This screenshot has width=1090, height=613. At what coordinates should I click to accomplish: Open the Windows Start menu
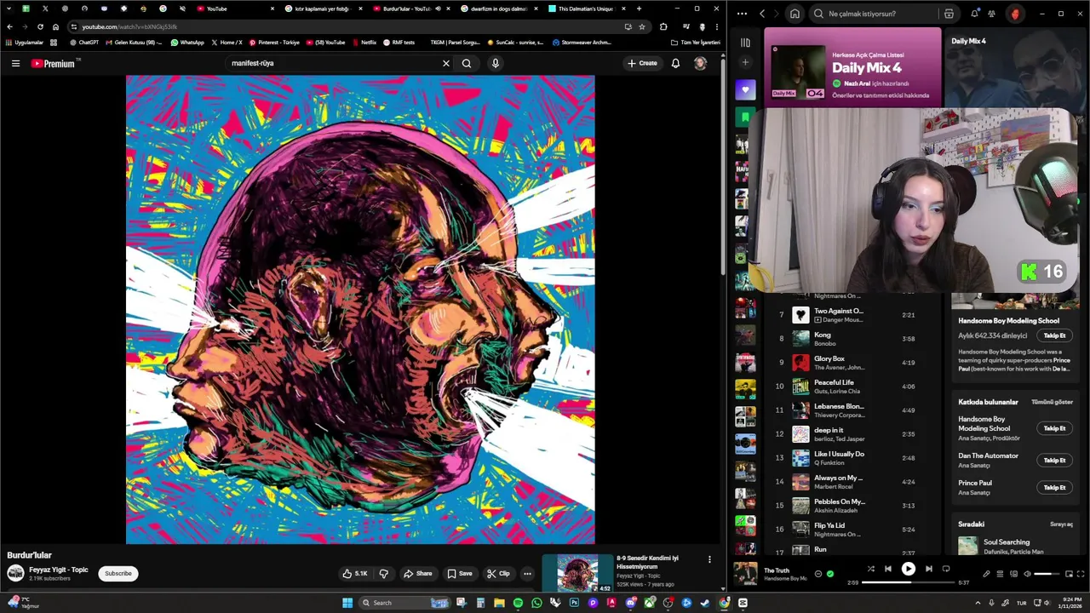347,603
